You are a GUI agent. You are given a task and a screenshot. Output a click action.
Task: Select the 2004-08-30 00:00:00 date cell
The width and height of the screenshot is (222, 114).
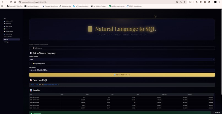tap(45, 100)
